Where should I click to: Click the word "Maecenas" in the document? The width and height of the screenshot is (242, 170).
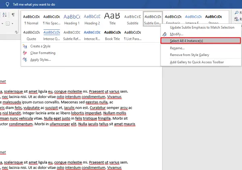pyautogui.click(x=69, y=102)
